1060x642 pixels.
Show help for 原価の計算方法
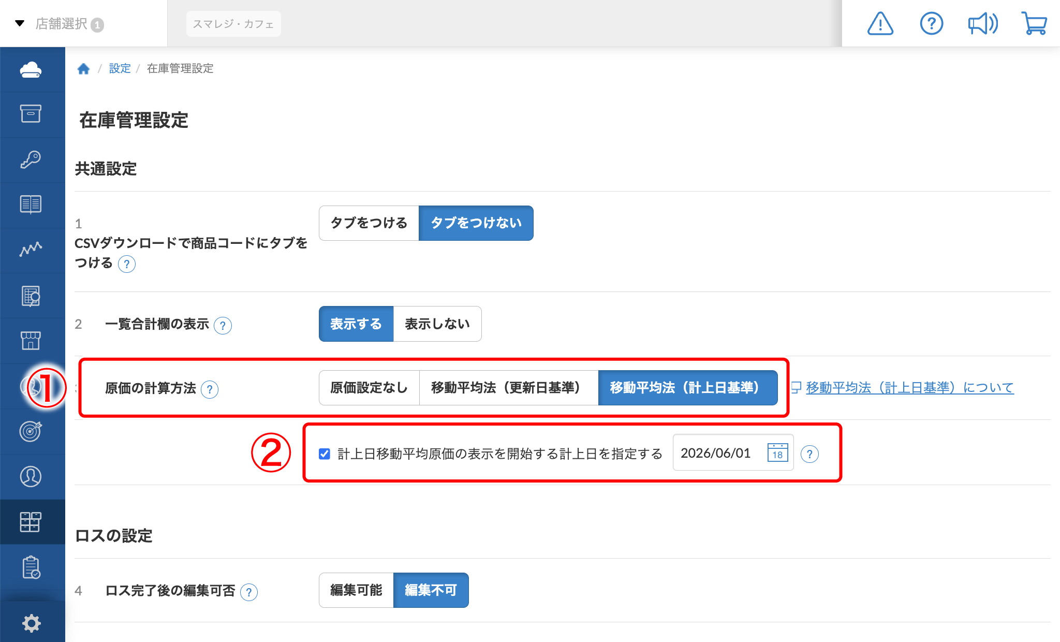click(x=210, y=389)
